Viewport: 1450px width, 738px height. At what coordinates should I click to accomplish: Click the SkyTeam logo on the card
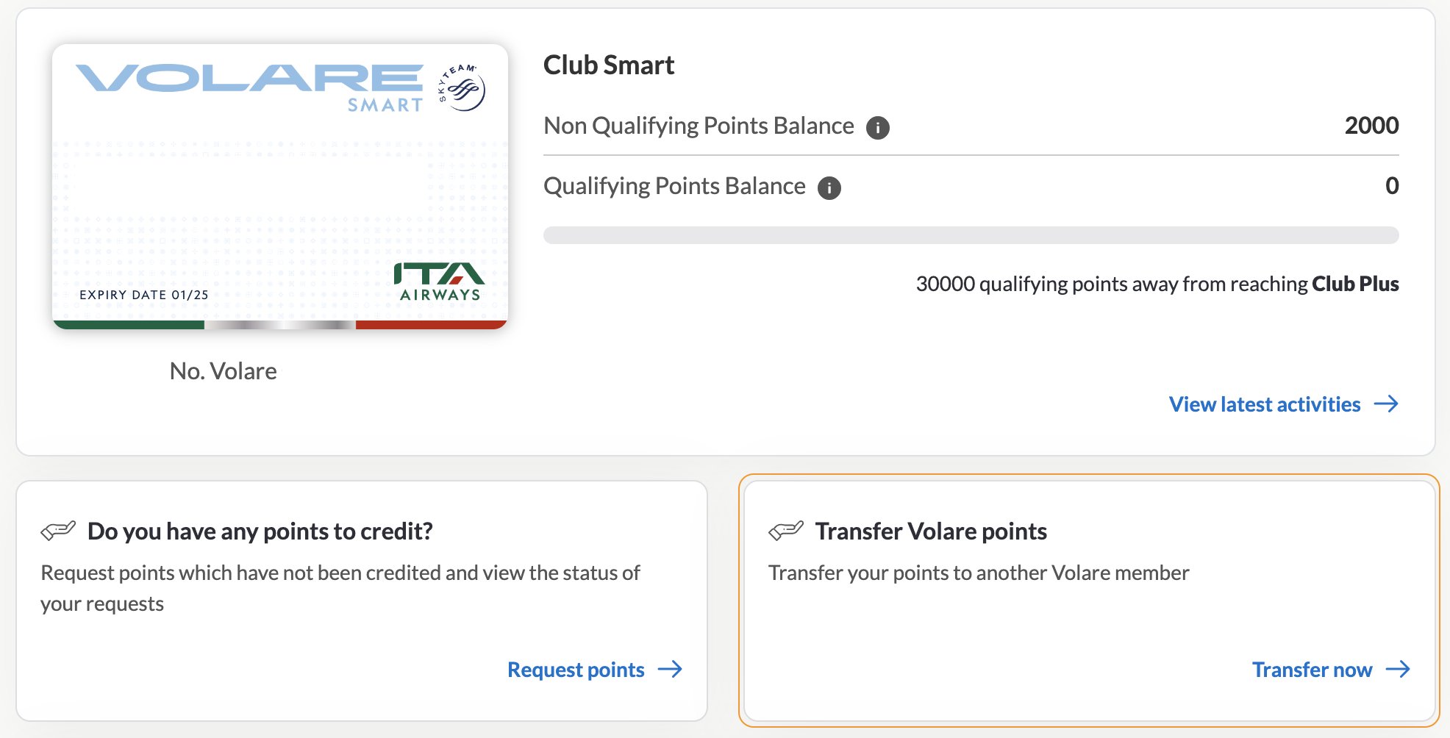coord(462,87)
